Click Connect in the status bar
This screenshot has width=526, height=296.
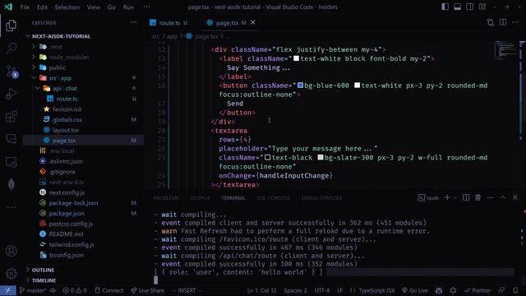(x=109, y=290)
